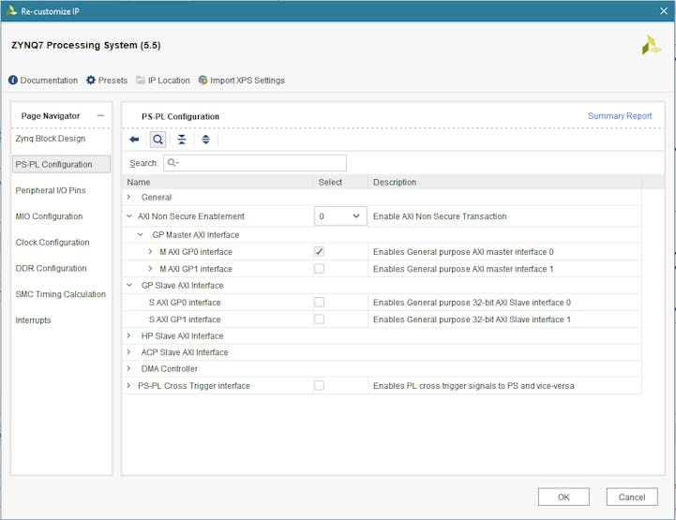The width and height of the screenshot is (676, 520).
Task: Enable PS-PL Cross Trigger interface checkbox
Action: tap(319, 385)
